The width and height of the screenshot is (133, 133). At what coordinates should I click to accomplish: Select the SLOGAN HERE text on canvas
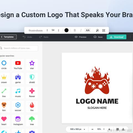point(97,108)
